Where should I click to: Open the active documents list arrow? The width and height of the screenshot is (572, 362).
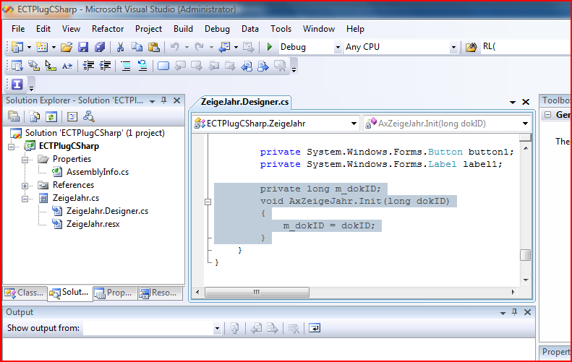pyautogui.click(x=513, y=103)
